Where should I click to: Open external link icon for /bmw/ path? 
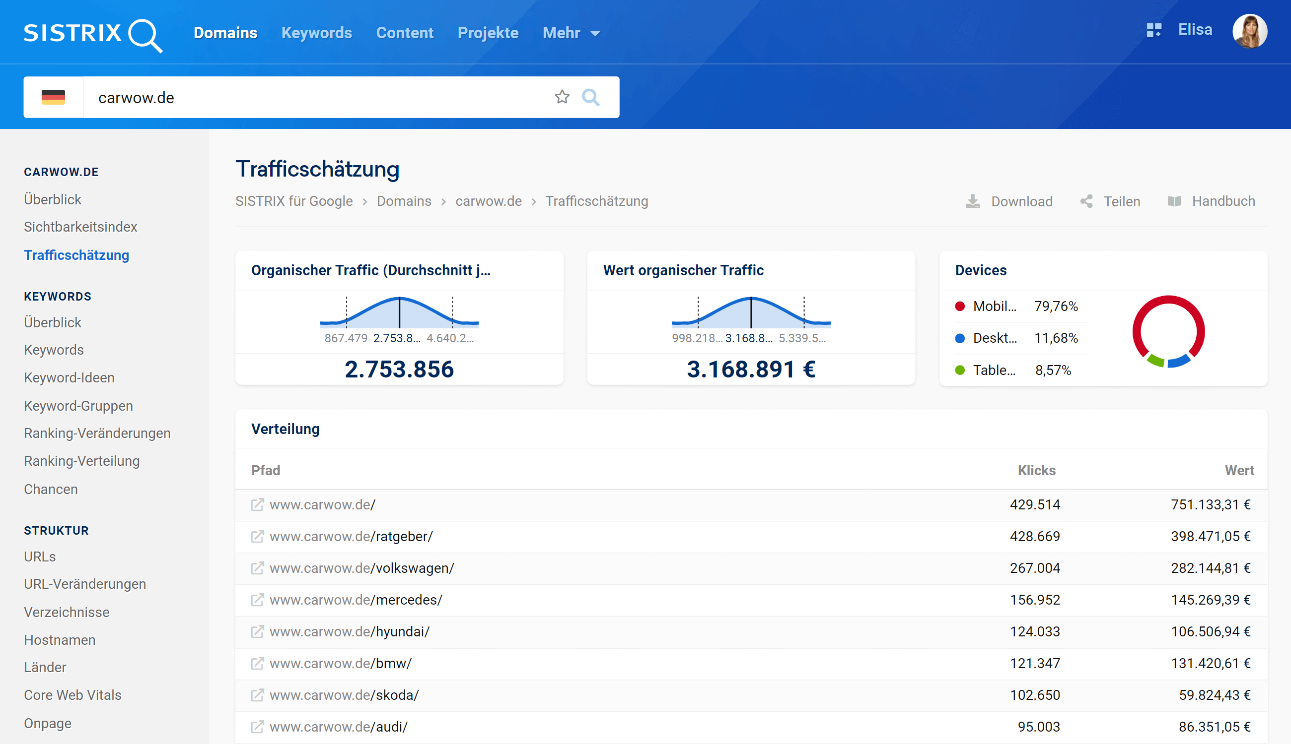pos(257,663)
